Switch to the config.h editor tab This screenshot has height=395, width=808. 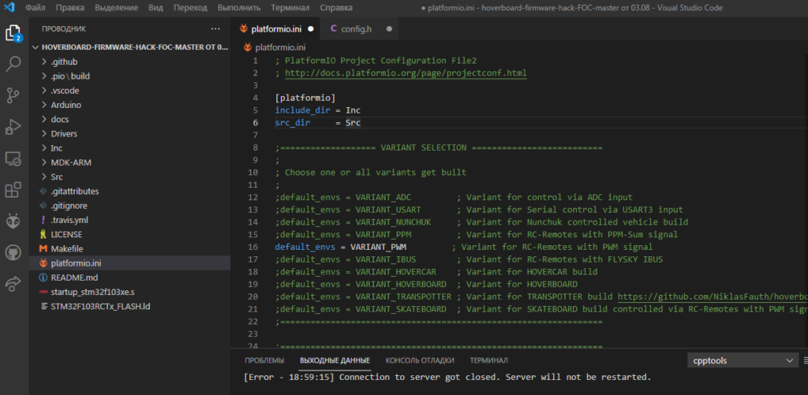click(356, 28)
